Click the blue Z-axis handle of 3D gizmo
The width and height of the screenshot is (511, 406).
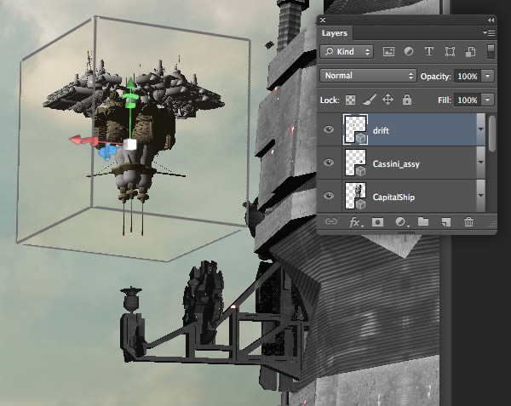point(106,152)
